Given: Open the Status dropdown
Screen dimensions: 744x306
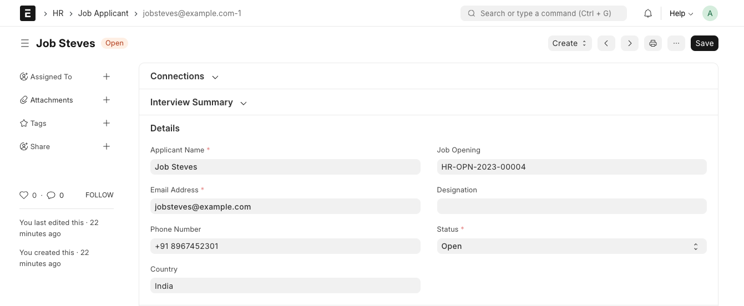Looking at the screenshot, I should pos(571,246).
